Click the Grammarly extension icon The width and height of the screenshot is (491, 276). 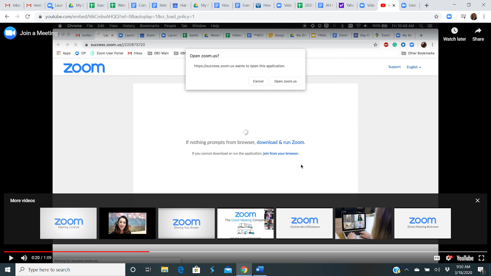click(395, 45)
